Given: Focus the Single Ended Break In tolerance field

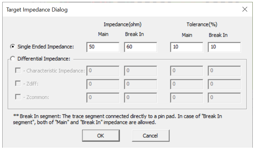Looking at the screenshot, I should pyautogui.click(x=224, y=47).
